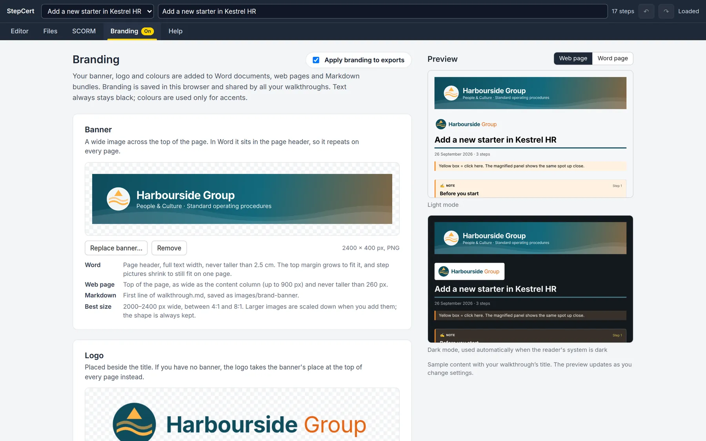Open the walkthrough selector dropdown
The image size is (706, 441).
point(97,11)
